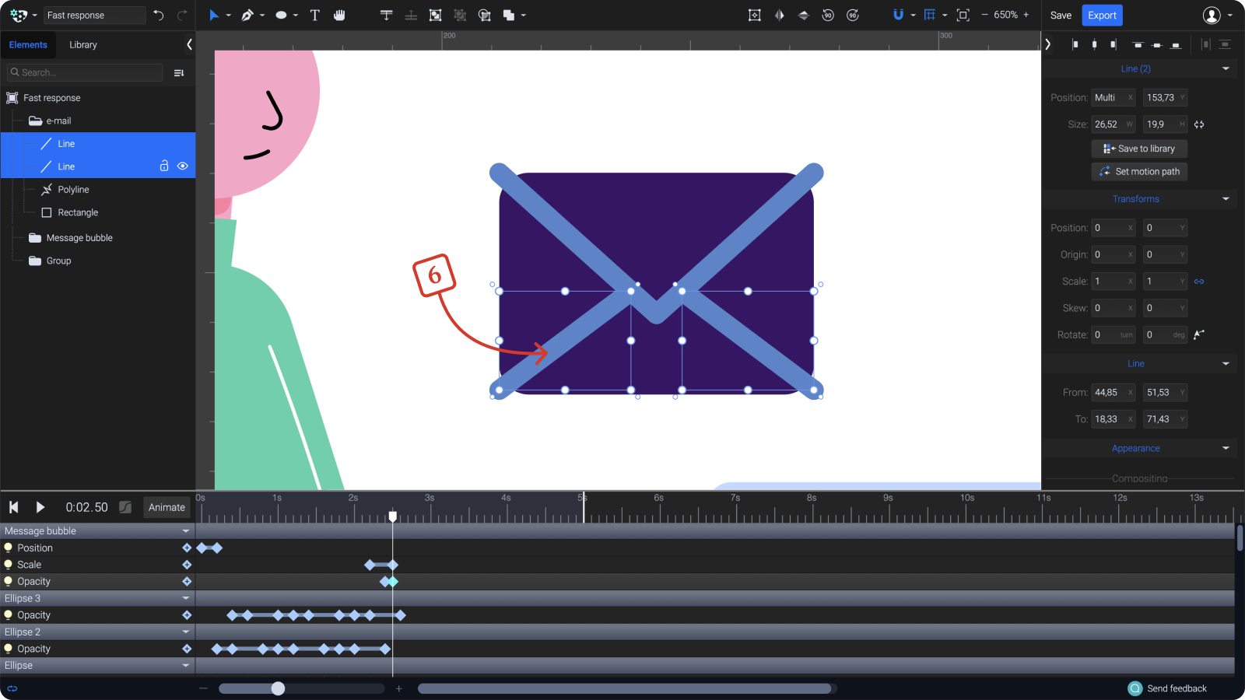Screen dimensions: 1245x700
Task: Click the Fit to screen zoom icon
Action: [x=963, y=15]
